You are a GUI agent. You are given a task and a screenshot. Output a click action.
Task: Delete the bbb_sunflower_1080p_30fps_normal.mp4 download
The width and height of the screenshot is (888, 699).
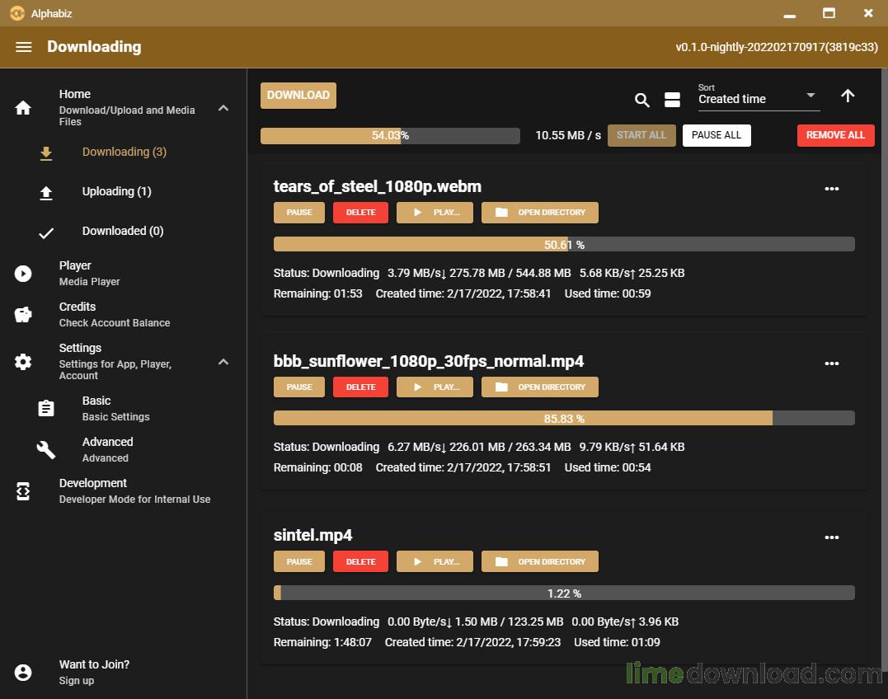point(360,387)
